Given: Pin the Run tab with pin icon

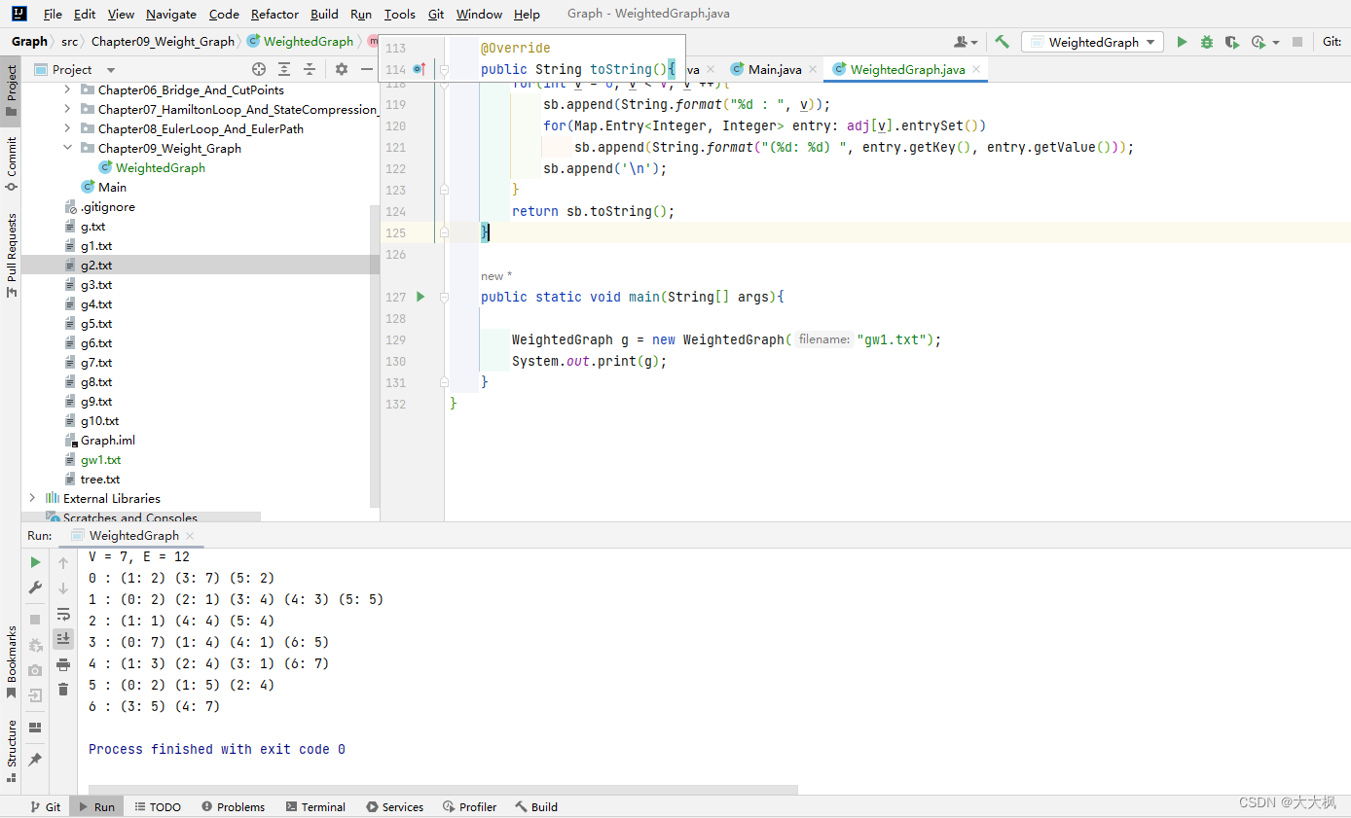Looking at the screenshot, I should tap(35, 760).
